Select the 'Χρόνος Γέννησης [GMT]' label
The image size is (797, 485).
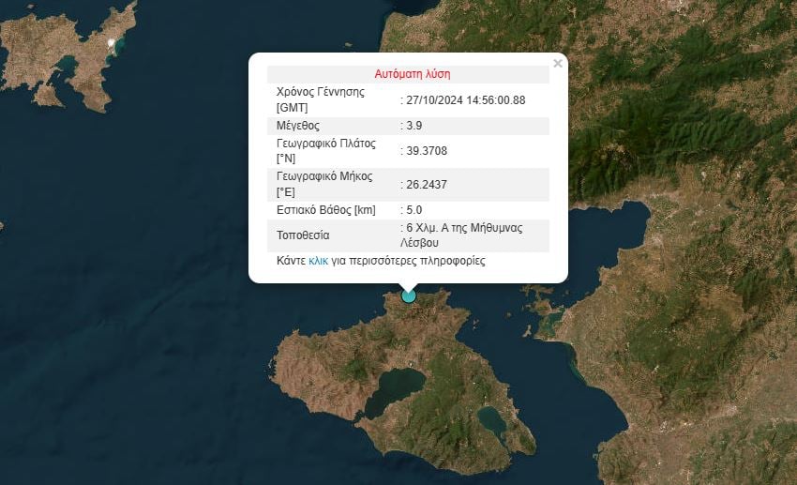(x=321, y=100)
